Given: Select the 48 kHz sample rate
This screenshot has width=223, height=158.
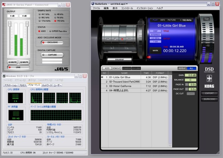Looking at the screenshot, I should pos(59,14).
